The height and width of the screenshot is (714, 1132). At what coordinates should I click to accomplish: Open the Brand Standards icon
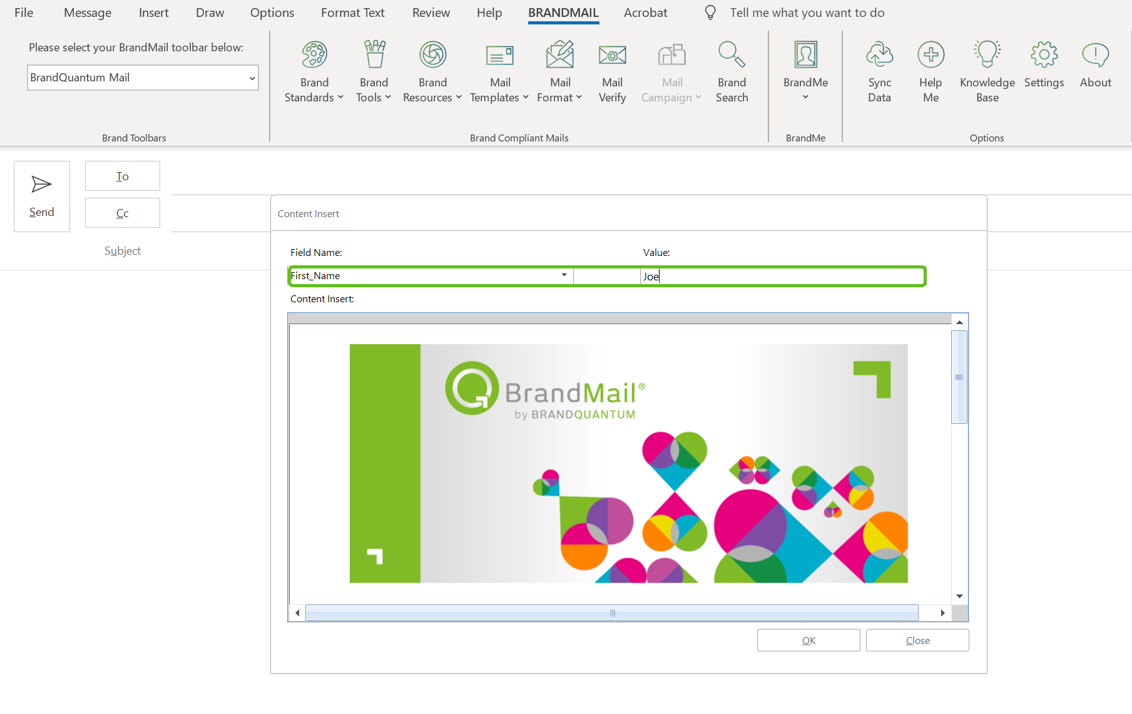[x=314, y=54]
